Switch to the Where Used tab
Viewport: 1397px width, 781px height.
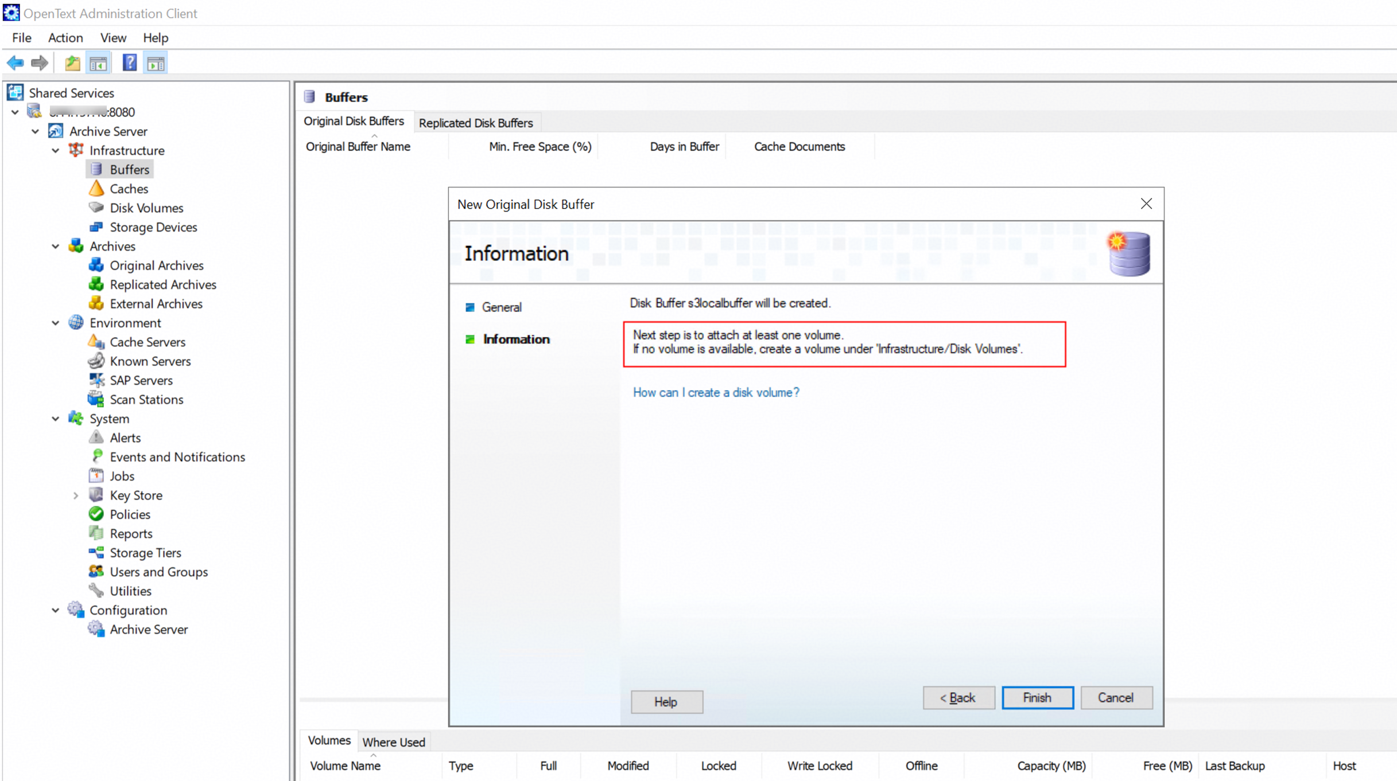pyautogui.click(x=394, y=742)
